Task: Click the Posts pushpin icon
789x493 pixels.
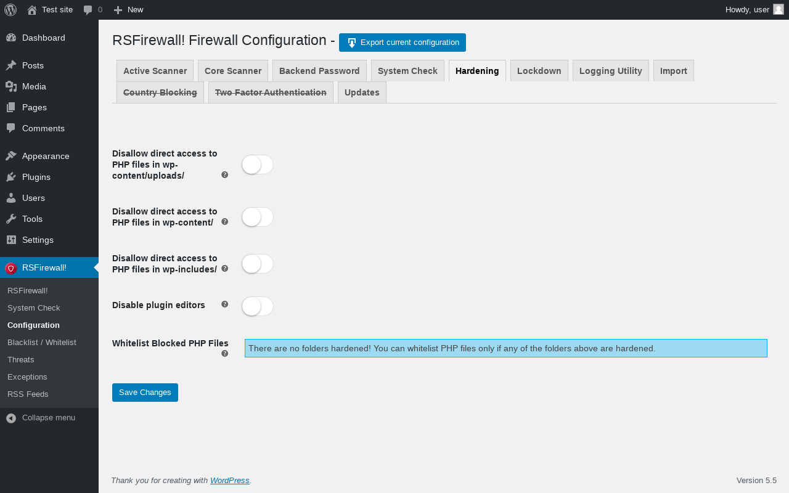Action: pyautogui.click(x=11, y=65)
